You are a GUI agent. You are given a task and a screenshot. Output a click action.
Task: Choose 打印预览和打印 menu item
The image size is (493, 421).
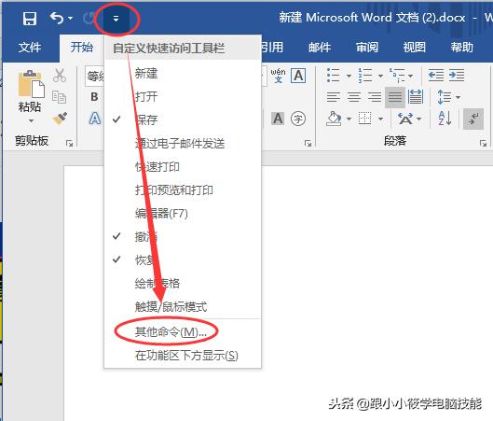183,189
